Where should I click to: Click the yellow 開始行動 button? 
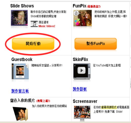(x=33, y=44)
